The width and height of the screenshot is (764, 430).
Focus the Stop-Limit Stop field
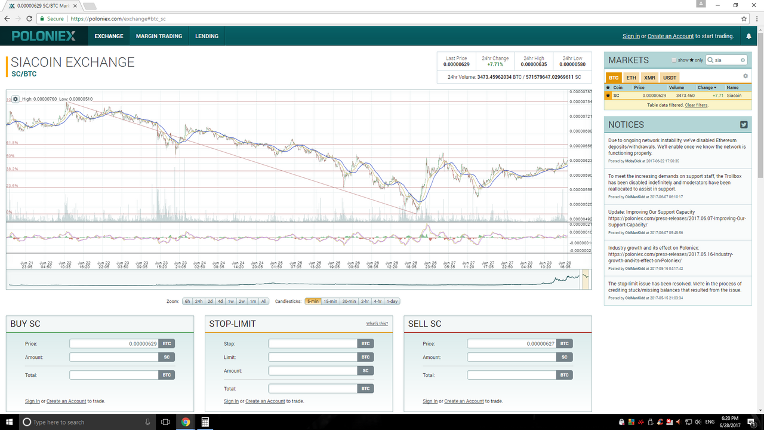tap(313, 344)
